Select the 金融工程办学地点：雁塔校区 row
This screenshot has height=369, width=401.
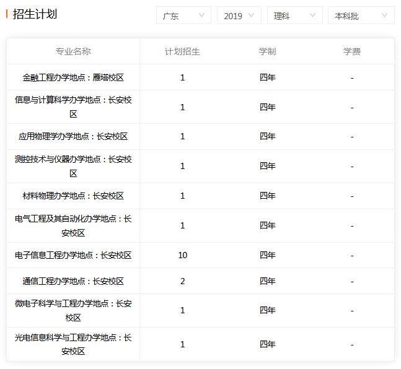[x=201, y=77]
